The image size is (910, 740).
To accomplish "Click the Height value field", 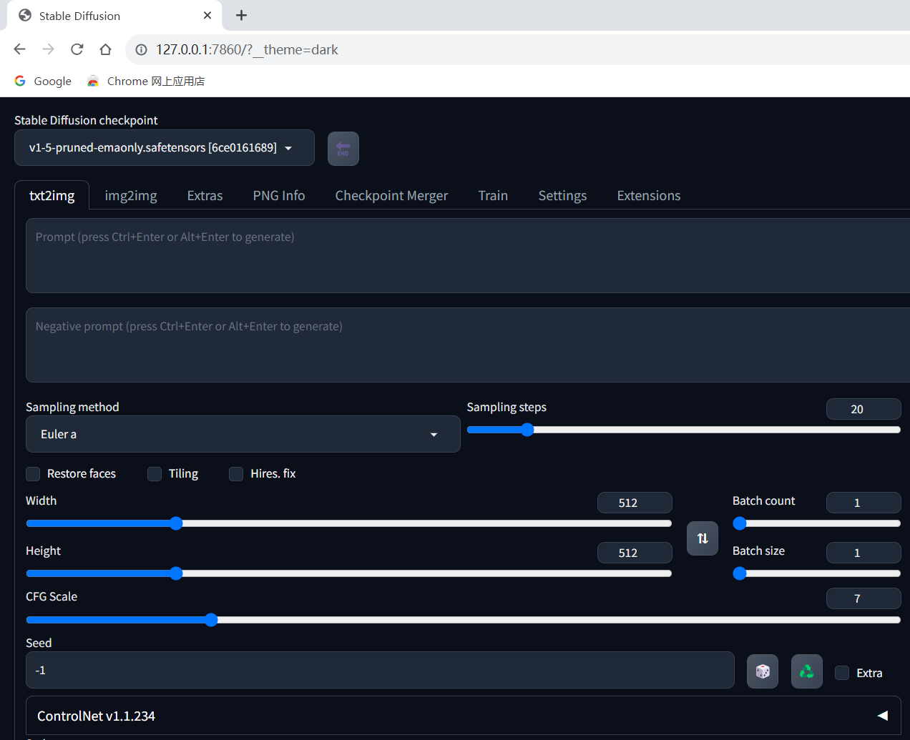I will (x=635, y=553).
